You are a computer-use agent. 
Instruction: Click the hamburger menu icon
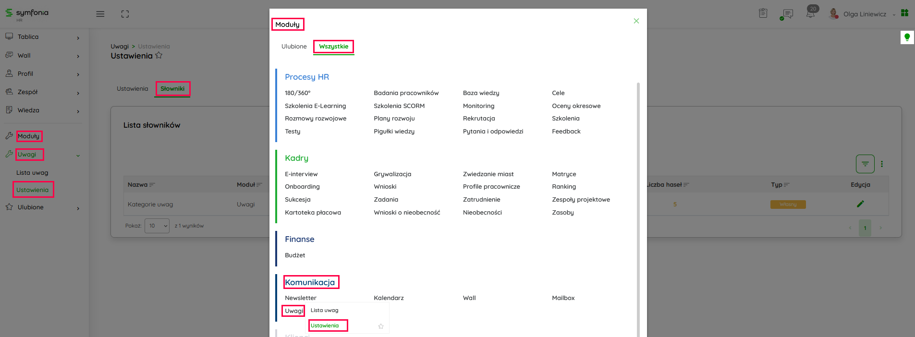(x=100, y=14)
